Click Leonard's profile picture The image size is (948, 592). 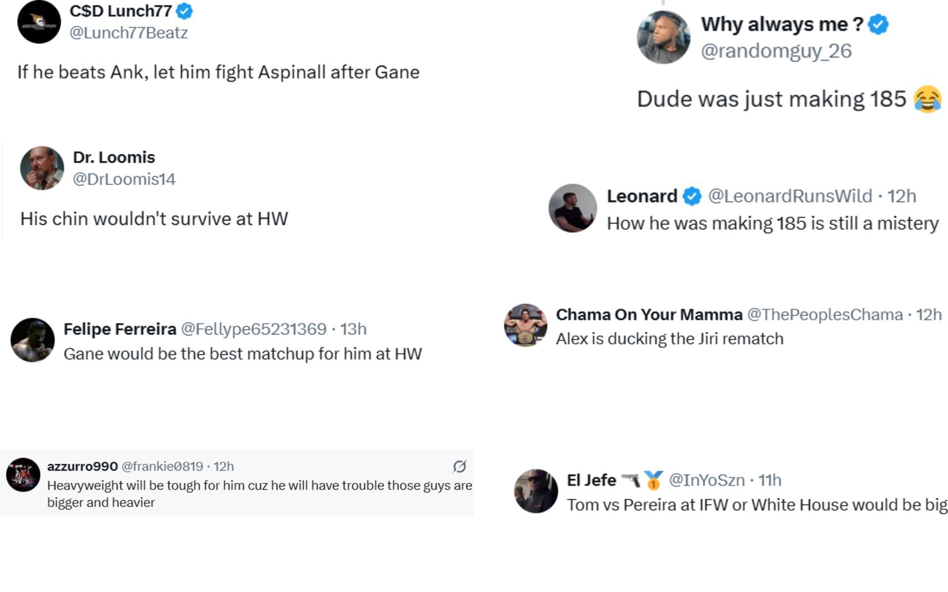(573, 208)
